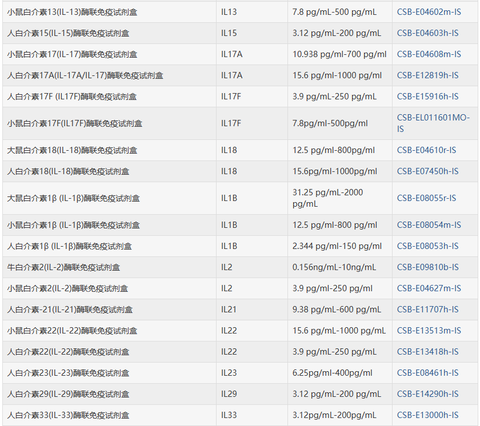Screen dimensions: 480x426
Task: Open product link CSB-E08054m-IS
Action: tap(429, 225)
